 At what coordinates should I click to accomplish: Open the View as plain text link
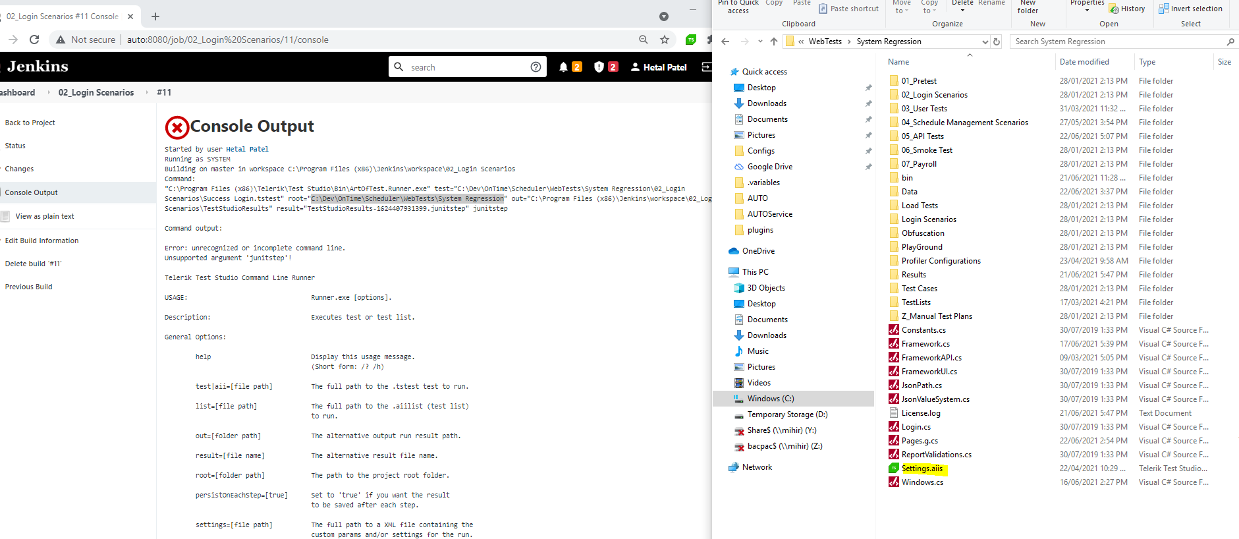pyautogui.click(x=45, y=216)
